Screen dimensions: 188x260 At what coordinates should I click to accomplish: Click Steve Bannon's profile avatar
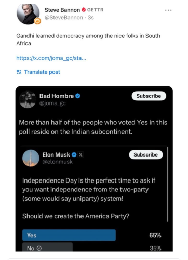click(28, 14)
